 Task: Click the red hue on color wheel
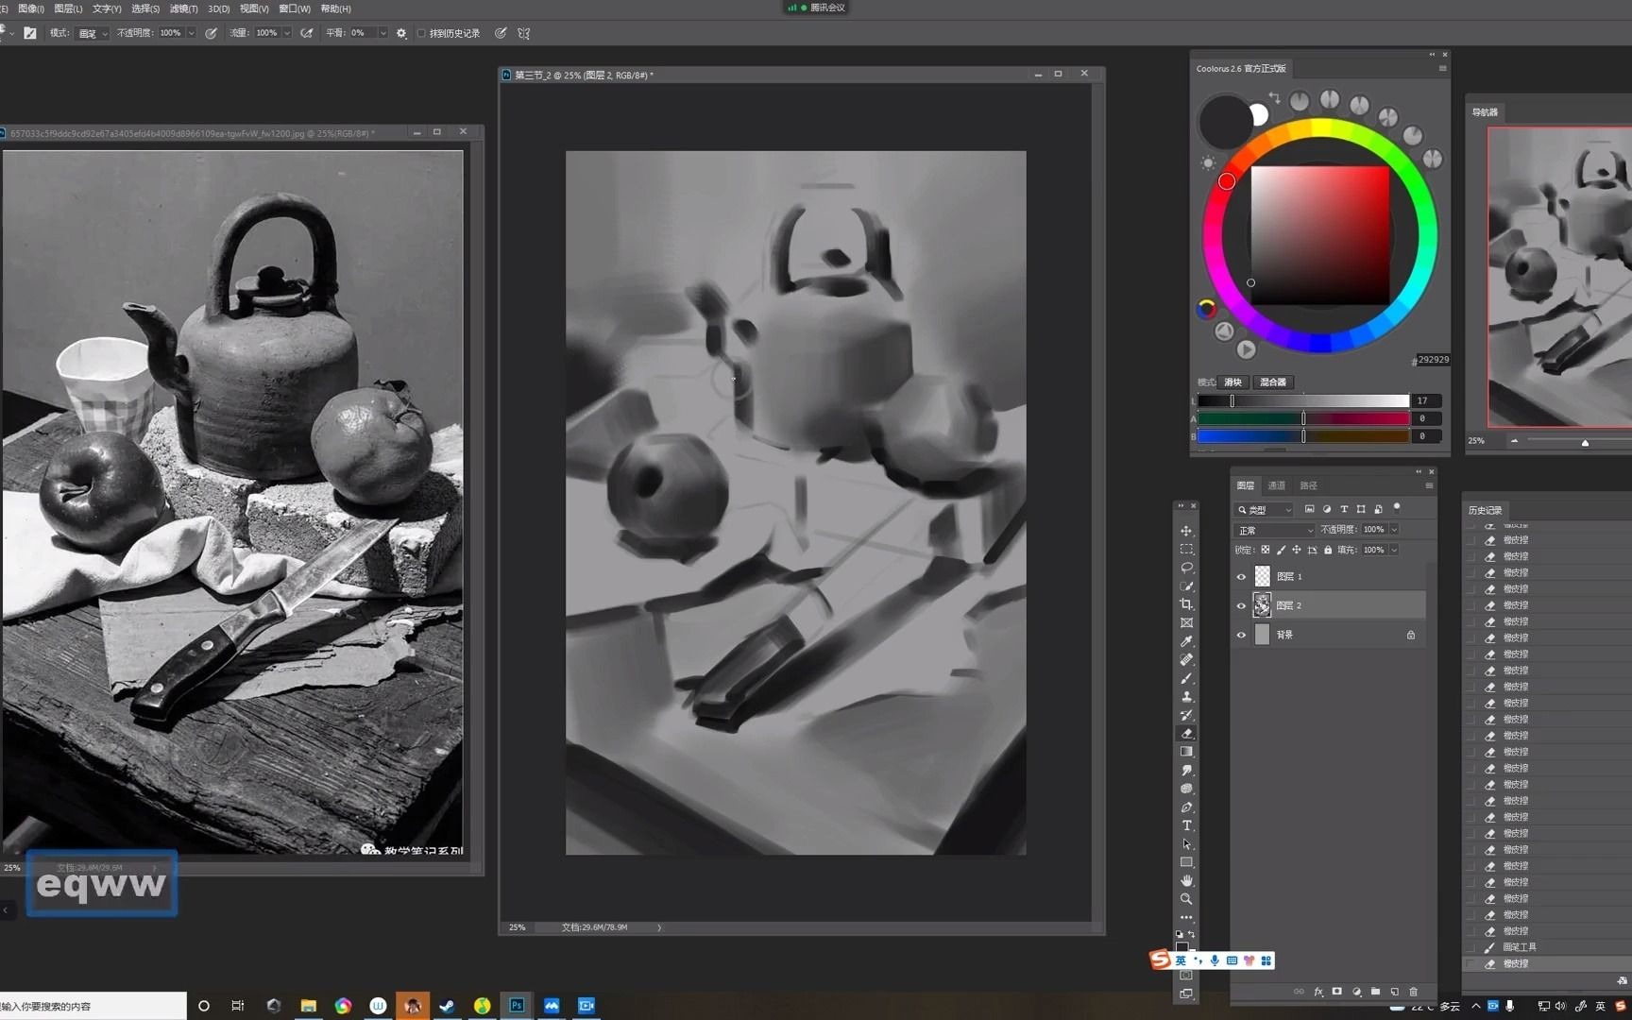[1226, 181]
